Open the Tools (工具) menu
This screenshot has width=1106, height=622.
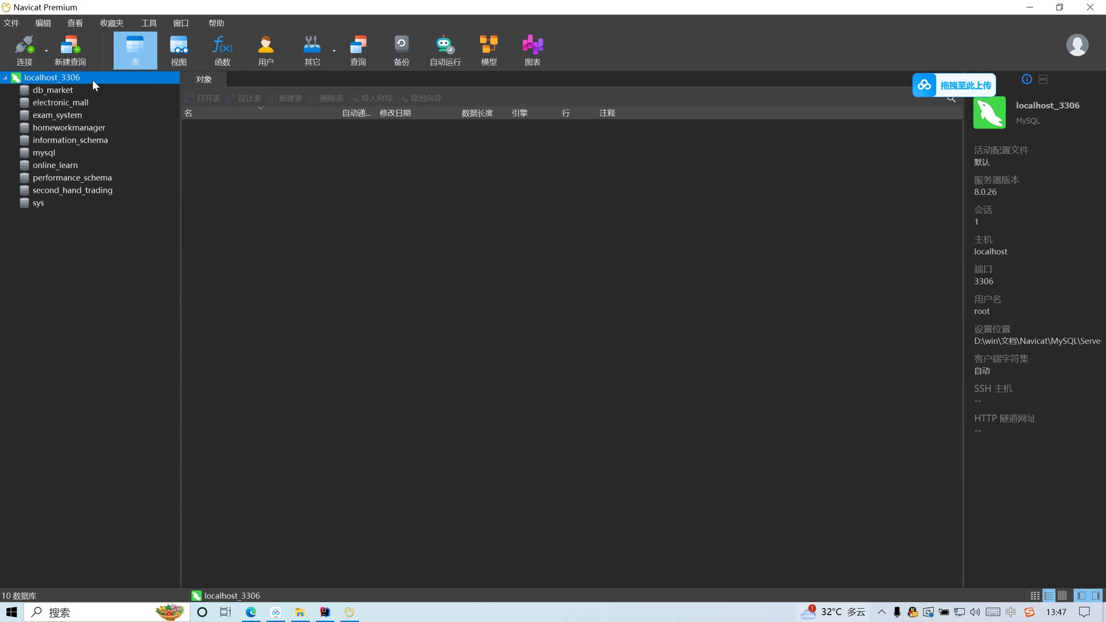click(x=149, y=23)
